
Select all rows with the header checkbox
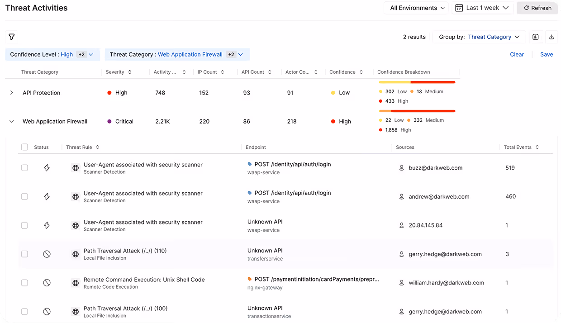click(24, 147)
